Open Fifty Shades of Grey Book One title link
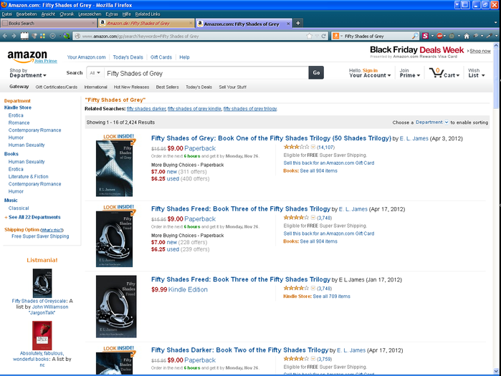501x376 pixels. coord(271,138)
